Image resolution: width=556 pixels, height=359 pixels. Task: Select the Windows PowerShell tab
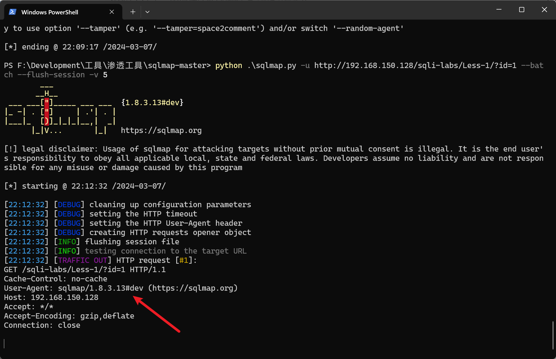[x=63, y=12]
